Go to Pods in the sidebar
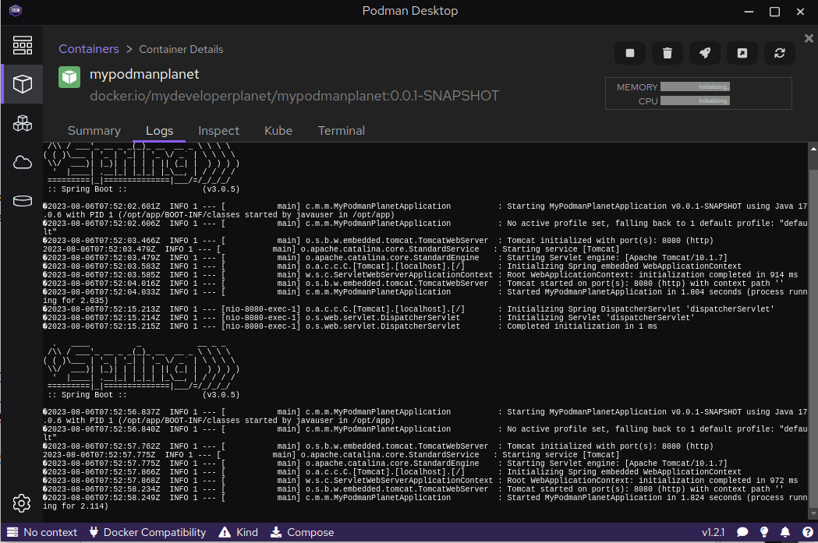The width and height of the screenshot is (818, 543). click(x=23, y=123)
